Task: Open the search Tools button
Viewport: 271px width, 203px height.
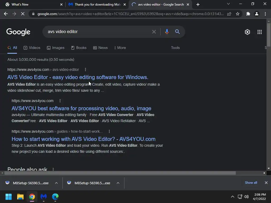Action: click(175, 48)
